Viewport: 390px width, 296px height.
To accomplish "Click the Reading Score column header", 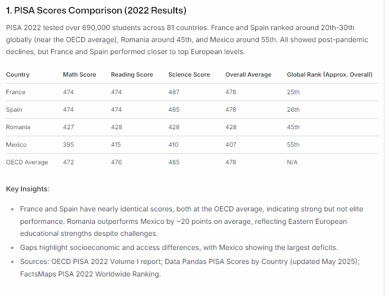I will click(x=132, y=75).
